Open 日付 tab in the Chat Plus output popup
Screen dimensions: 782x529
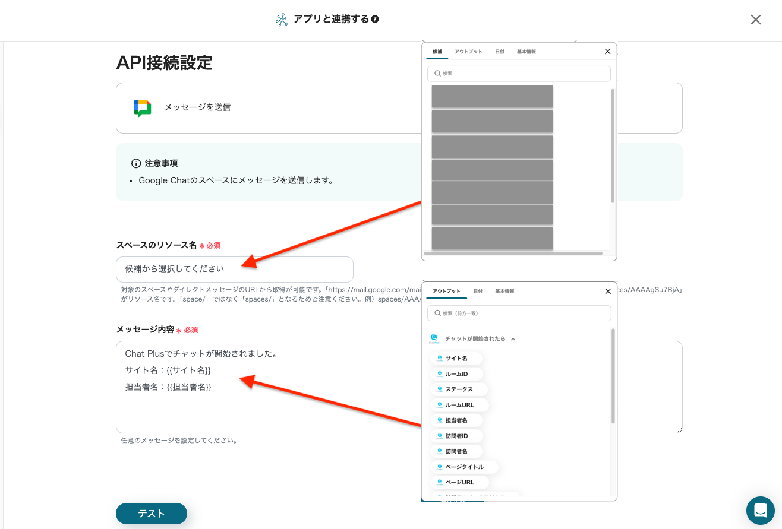click(x=478, y=292)
